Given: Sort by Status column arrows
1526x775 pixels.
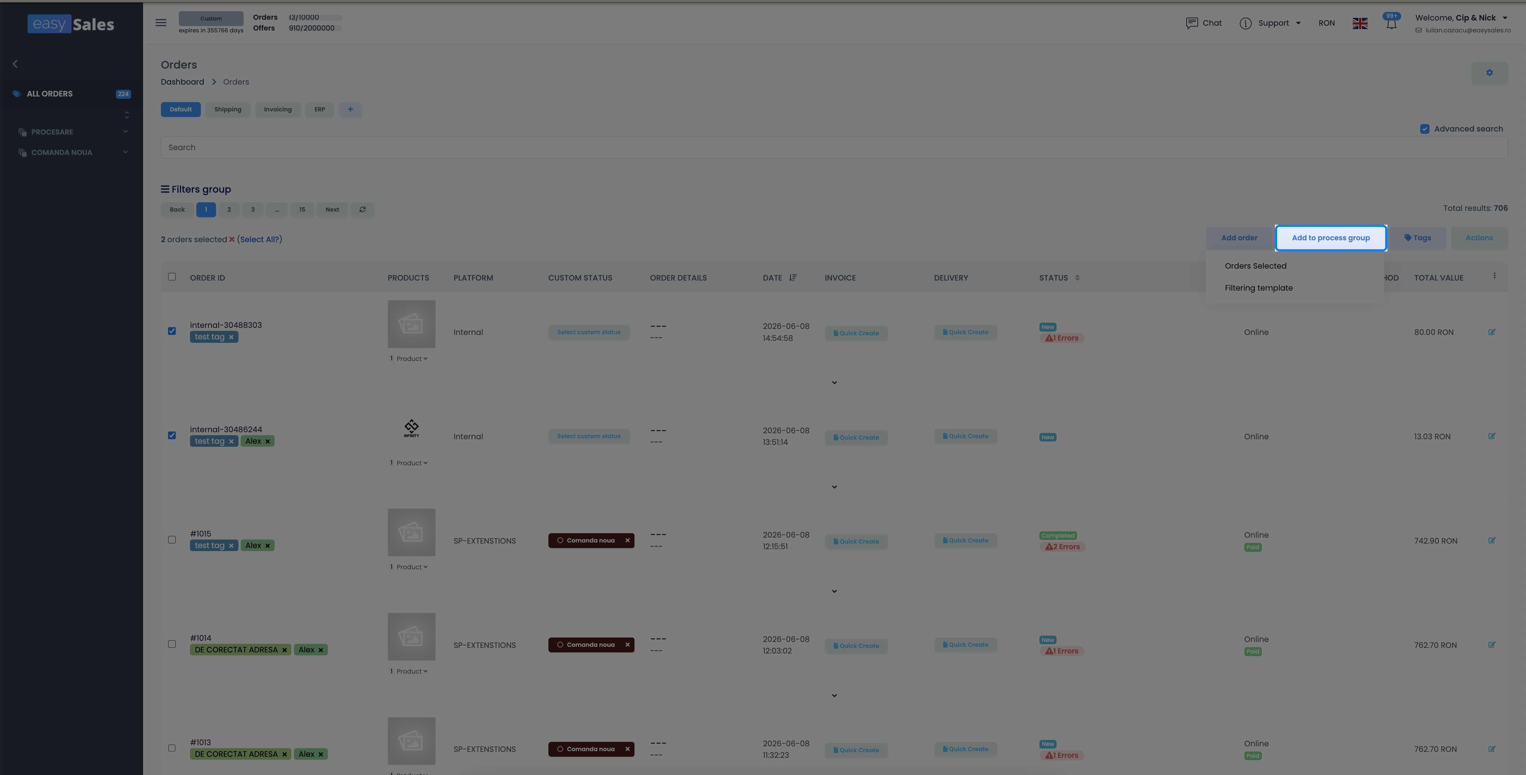Looking at the screenshot, I should [x=1077, y=277].
